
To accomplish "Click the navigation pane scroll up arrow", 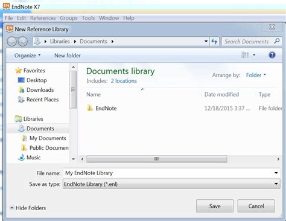I will [x=74, y=67].
